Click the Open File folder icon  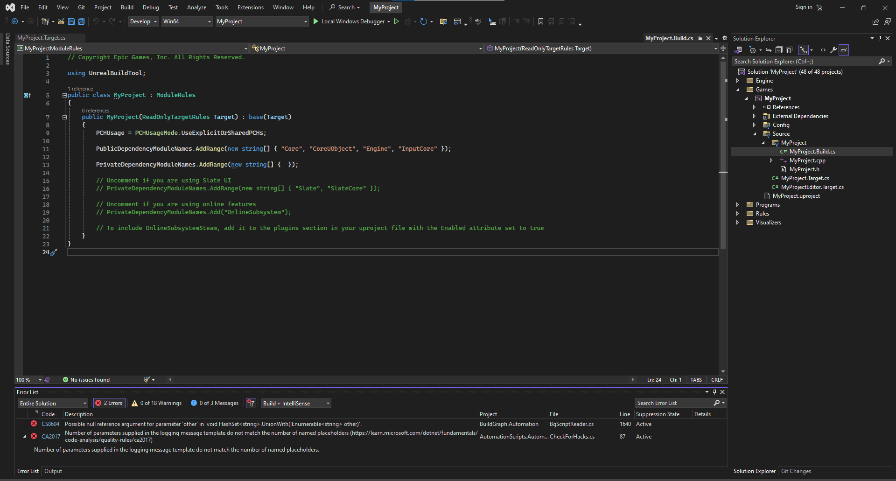pos(61,21)
